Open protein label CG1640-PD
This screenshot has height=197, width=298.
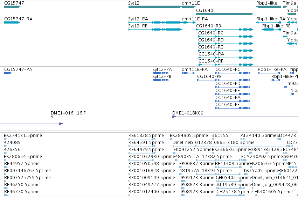click(228, 84)
